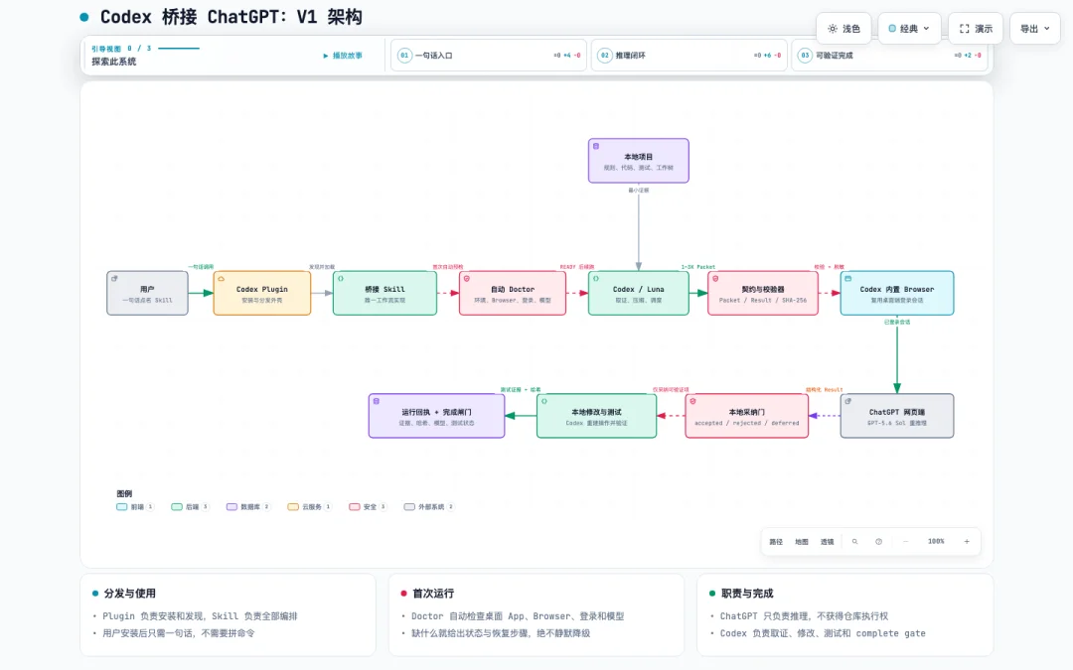
Task: Click the sun icon in 浅色 button
Action: click(833, 29)
